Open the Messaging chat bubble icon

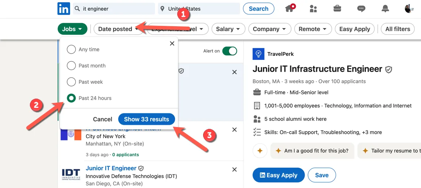(361, 9)
